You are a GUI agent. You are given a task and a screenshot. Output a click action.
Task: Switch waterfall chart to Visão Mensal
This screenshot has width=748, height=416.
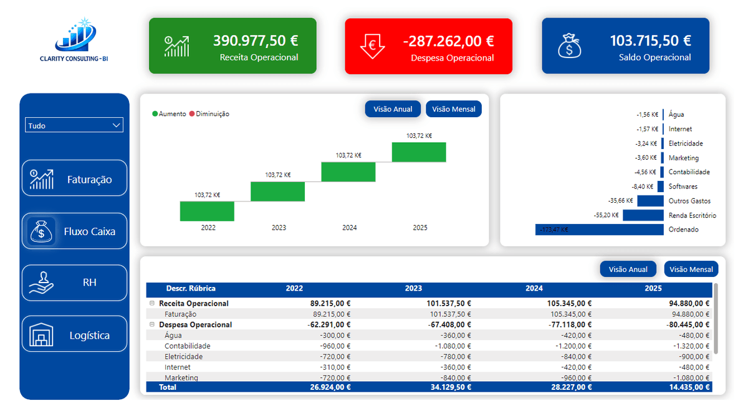(454, 109)
